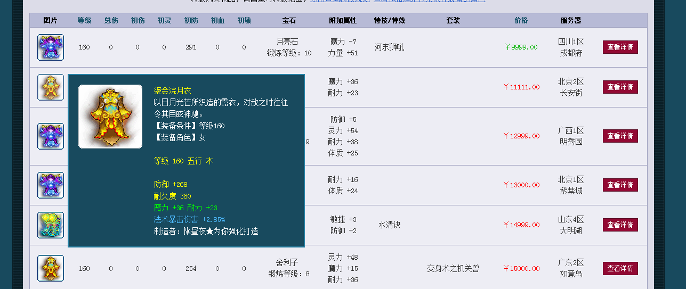Click the armor icon in the ￥9999.00 row

[51, 47]
